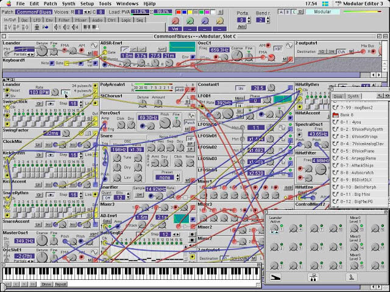The height and width of the screenshot is (292, 390).
Task: Open the Disk tab in patch browser
Action: [338, 96]
